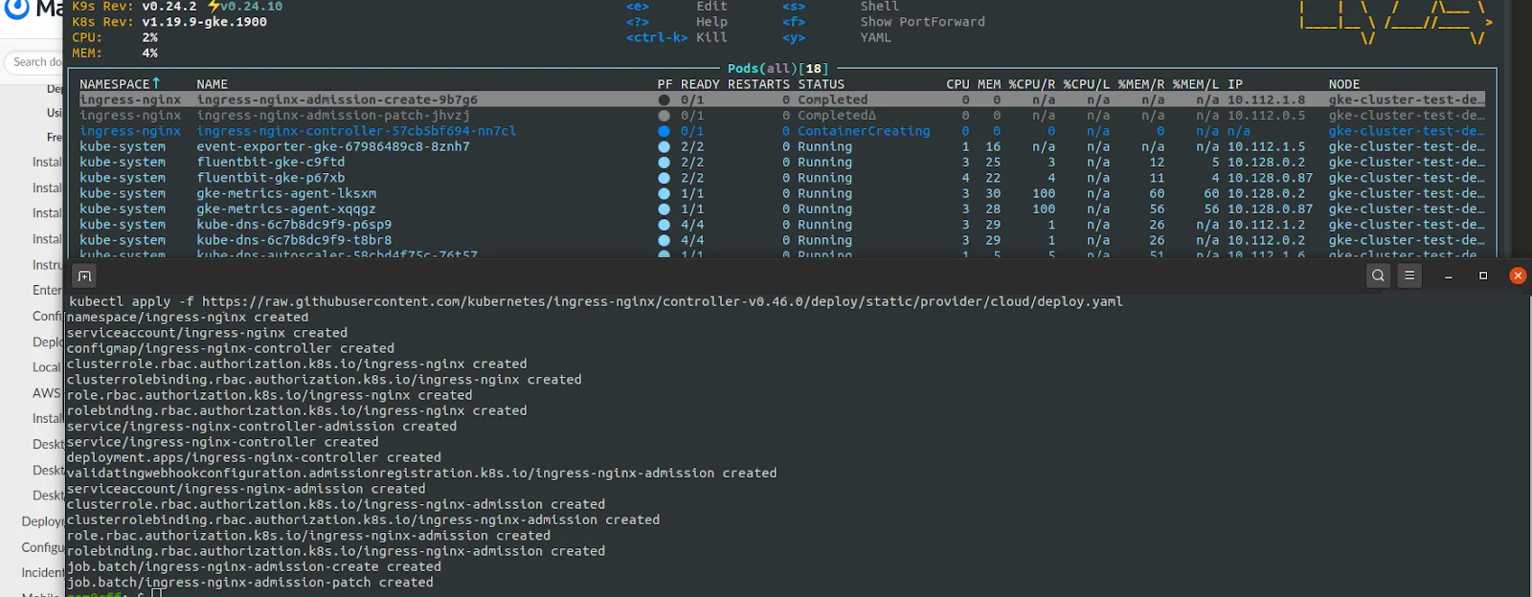Click the port-forward dot for fluentbit-gke-c9ftd
This screenshot has height=597, width=1532.
click(664, 163)
